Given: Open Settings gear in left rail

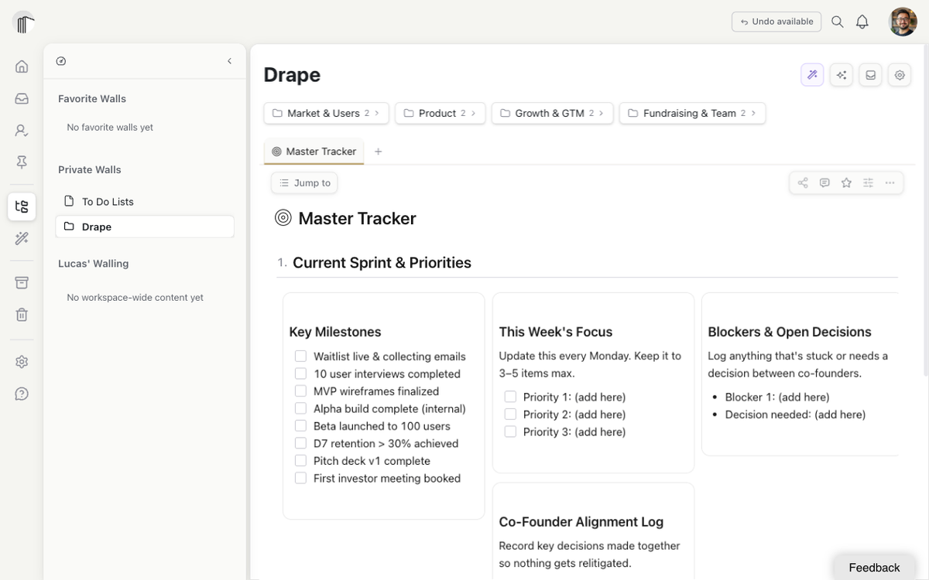Looking at the screenshot, I should [22, 362].
